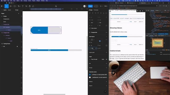The width and height of the screenshot is (170, 95).
Task: Select the Label layer
Action: tap(11, 41)
